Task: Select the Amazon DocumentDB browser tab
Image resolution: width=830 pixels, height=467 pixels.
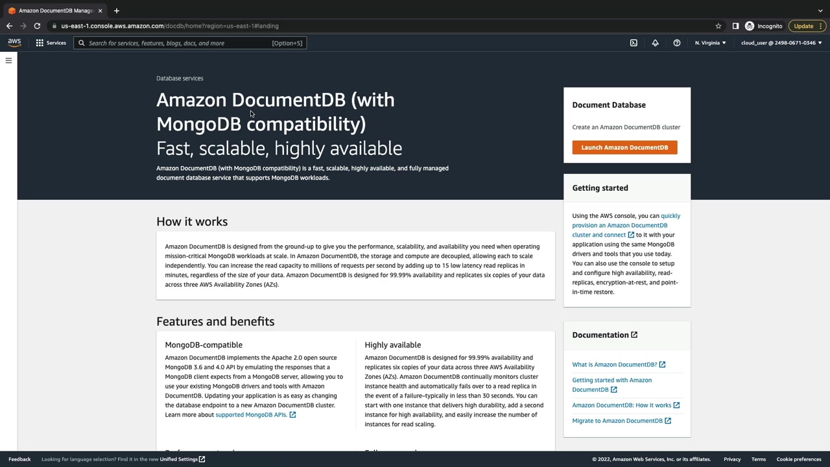Action: [55, 10]
